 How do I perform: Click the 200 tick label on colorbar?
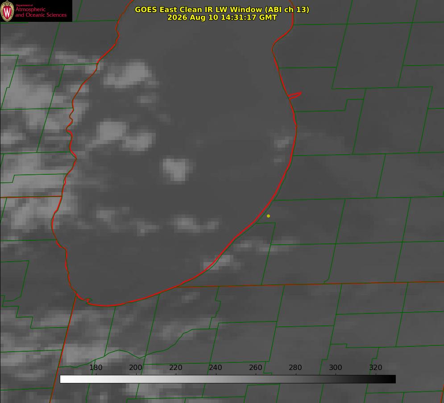pyautogui.click(x=136, y=367)
